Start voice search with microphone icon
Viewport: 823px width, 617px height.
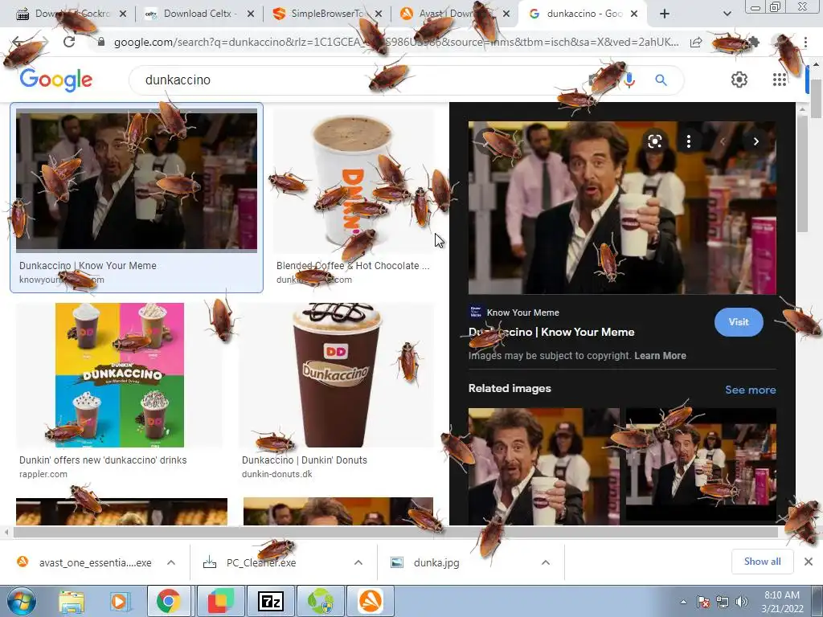coord(629,80)
